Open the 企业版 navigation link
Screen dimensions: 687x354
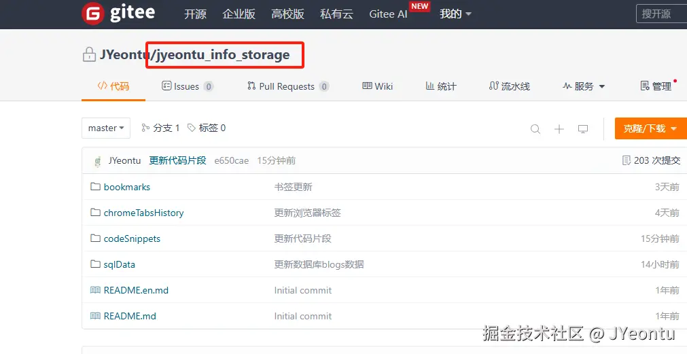(239, 14)
